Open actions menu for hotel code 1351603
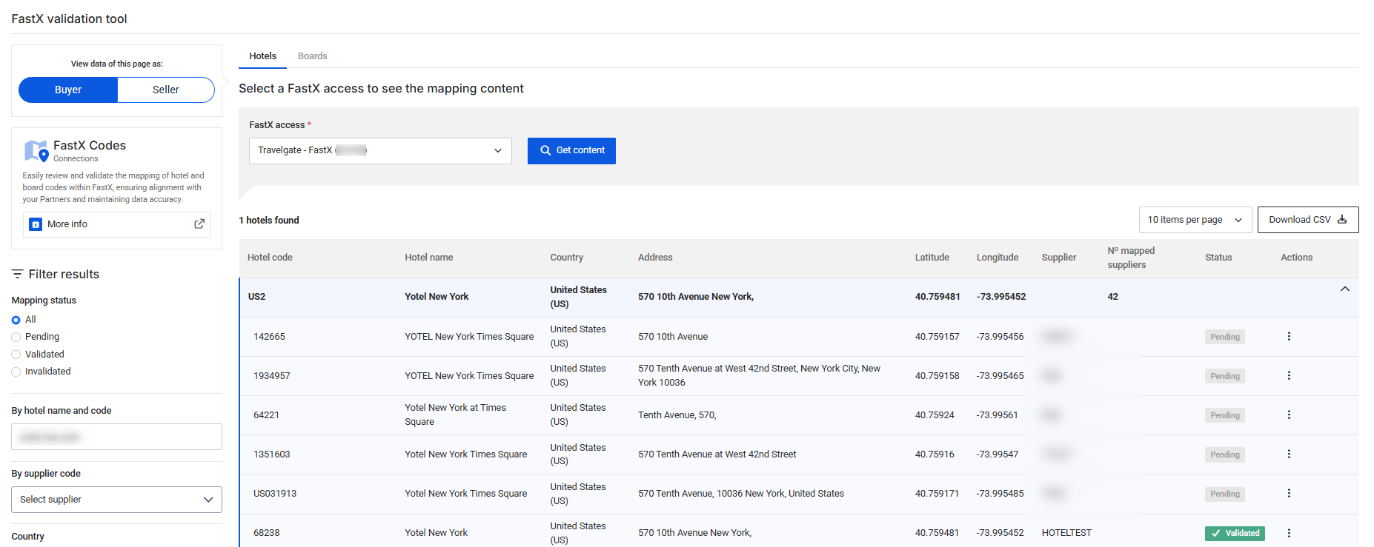Screen dimensions: 1374x547 [1289, 454]
